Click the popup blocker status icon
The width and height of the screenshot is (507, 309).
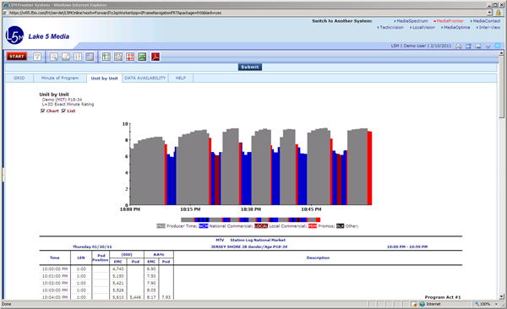(414, 304)
